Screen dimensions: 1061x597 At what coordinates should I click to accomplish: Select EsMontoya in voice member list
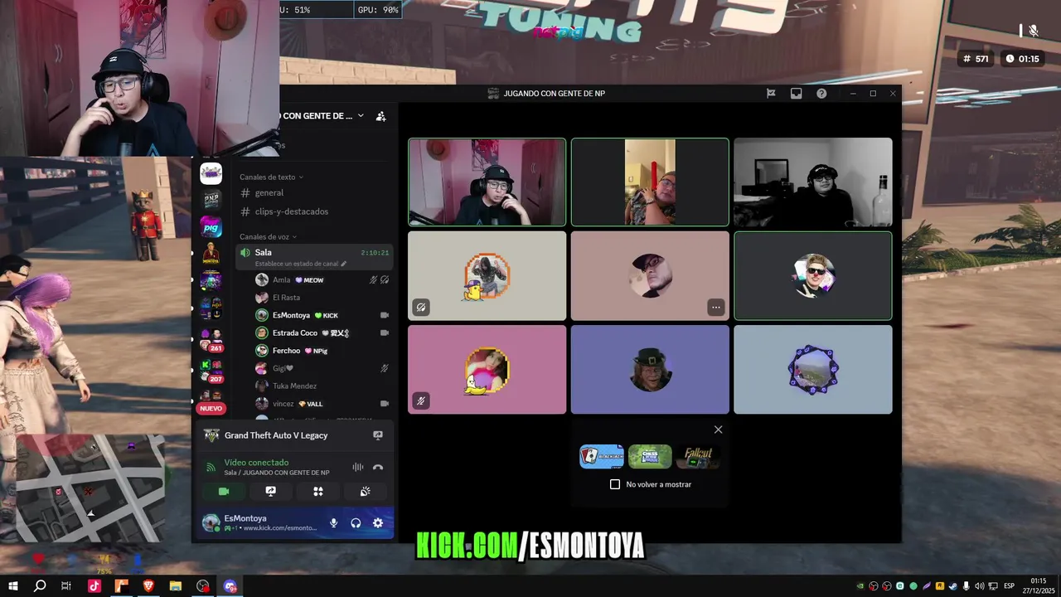point(322,315)
